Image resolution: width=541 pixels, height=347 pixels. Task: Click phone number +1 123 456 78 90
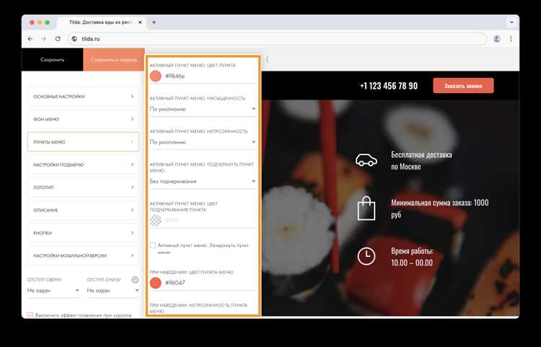pyautogui.click(x=389, y=86)
